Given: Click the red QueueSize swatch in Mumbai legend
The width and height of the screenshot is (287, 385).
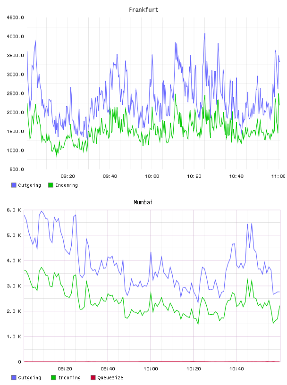Looking at the screenshot, I should [x=93, y=377].
